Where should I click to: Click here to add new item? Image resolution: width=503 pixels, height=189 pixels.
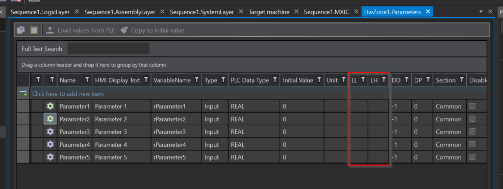tap(68, 94)
